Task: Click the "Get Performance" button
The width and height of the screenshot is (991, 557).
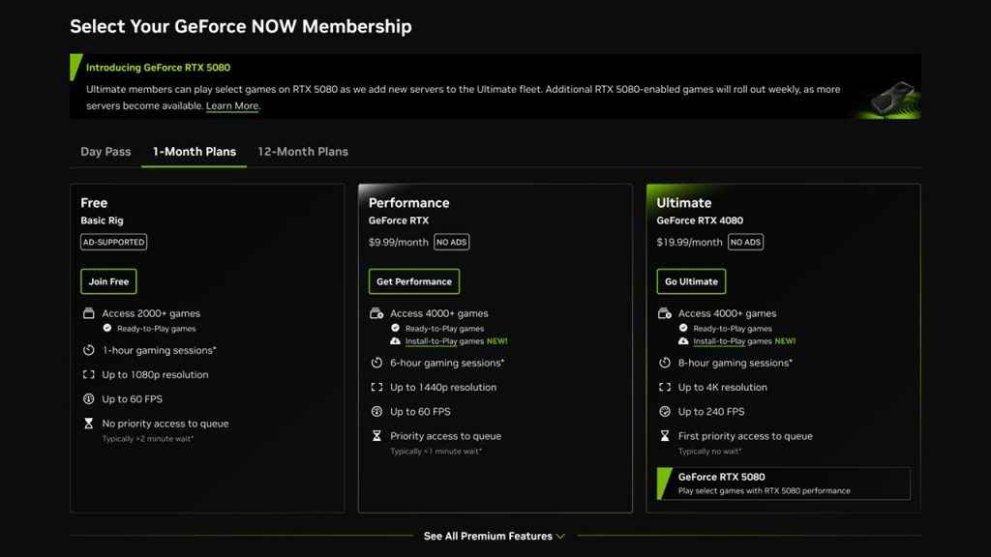Action: (x=414, y=281)
